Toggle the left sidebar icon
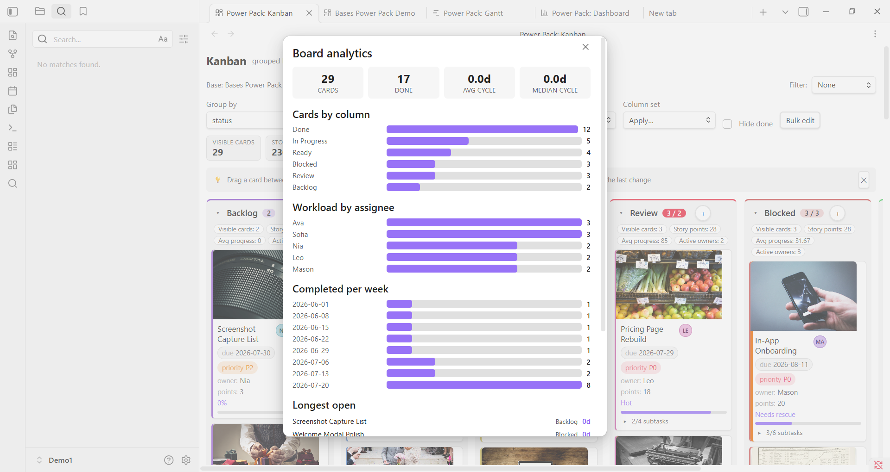 pos(13,12)
